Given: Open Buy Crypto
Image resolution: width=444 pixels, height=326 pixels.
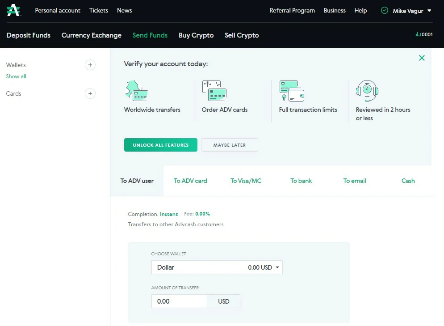Looking at the screenshot, I should (x=196, y=35).
